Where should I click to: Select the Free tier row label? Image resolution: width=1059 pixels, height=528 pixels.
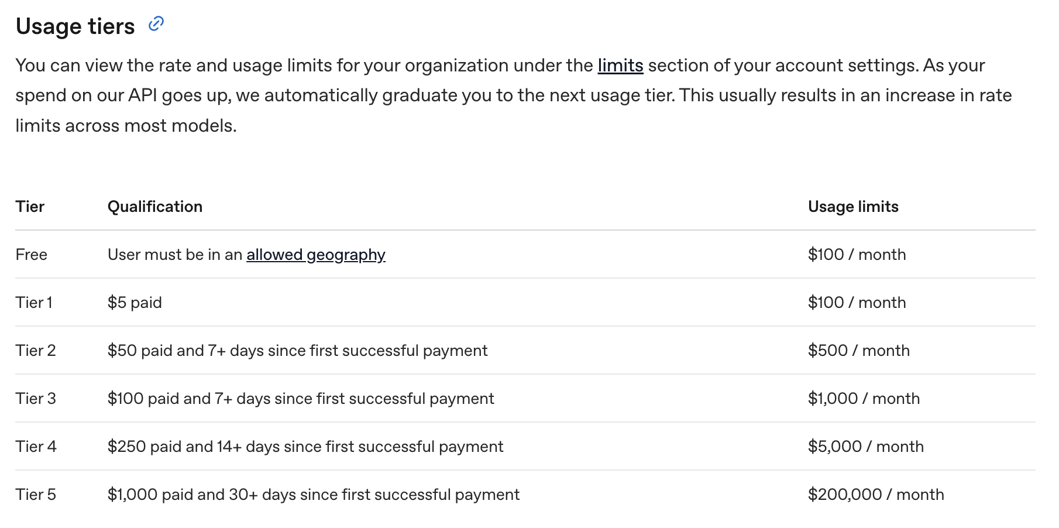pyautogui.click(x=32, y=255)
